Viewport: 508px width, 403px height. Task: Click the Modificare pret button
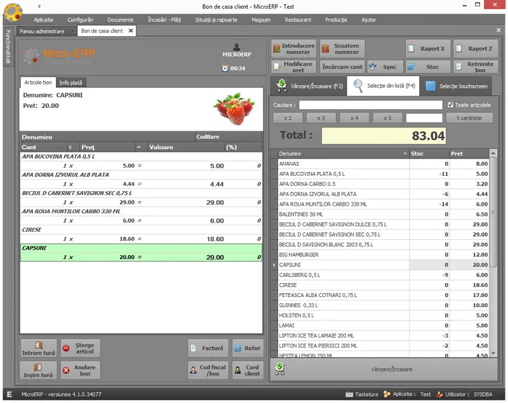pos(293,67)
